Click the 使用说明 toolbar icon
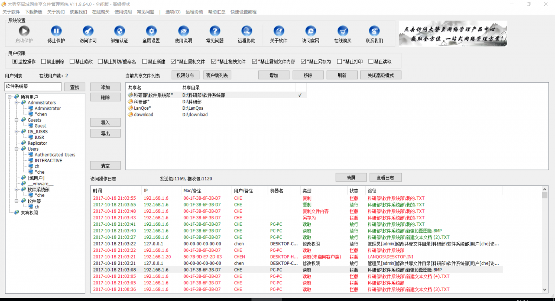Image resolution: width=555 pixels, height=301 pixels. pos(183,31)
